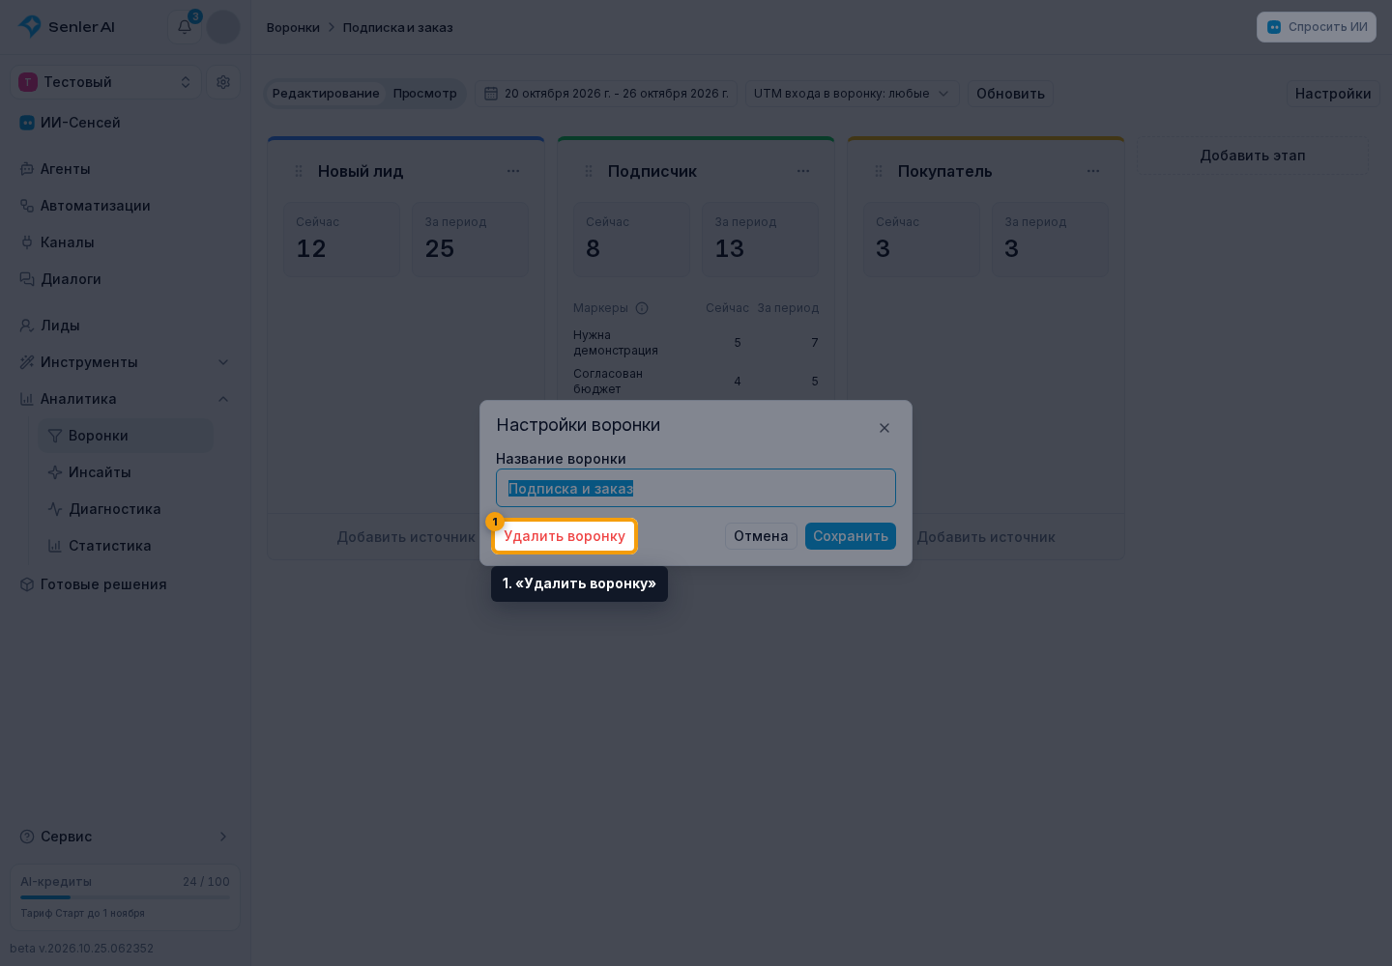Select «Диагностика» under analytics
Image resolution: width=1392 pixels, height=966 pixels.
coord(126,509)
